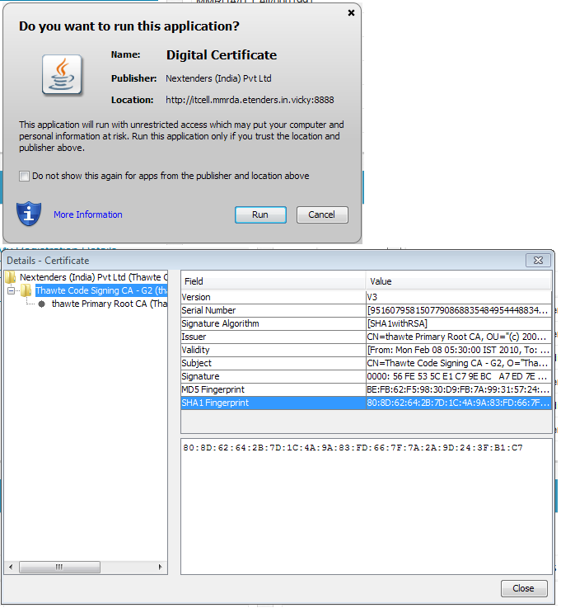Image resolution: width=561 pixels, height=608 pixels.
Task: Click right arrow of tree horizontal scrollbar
Action: point(161,567)
